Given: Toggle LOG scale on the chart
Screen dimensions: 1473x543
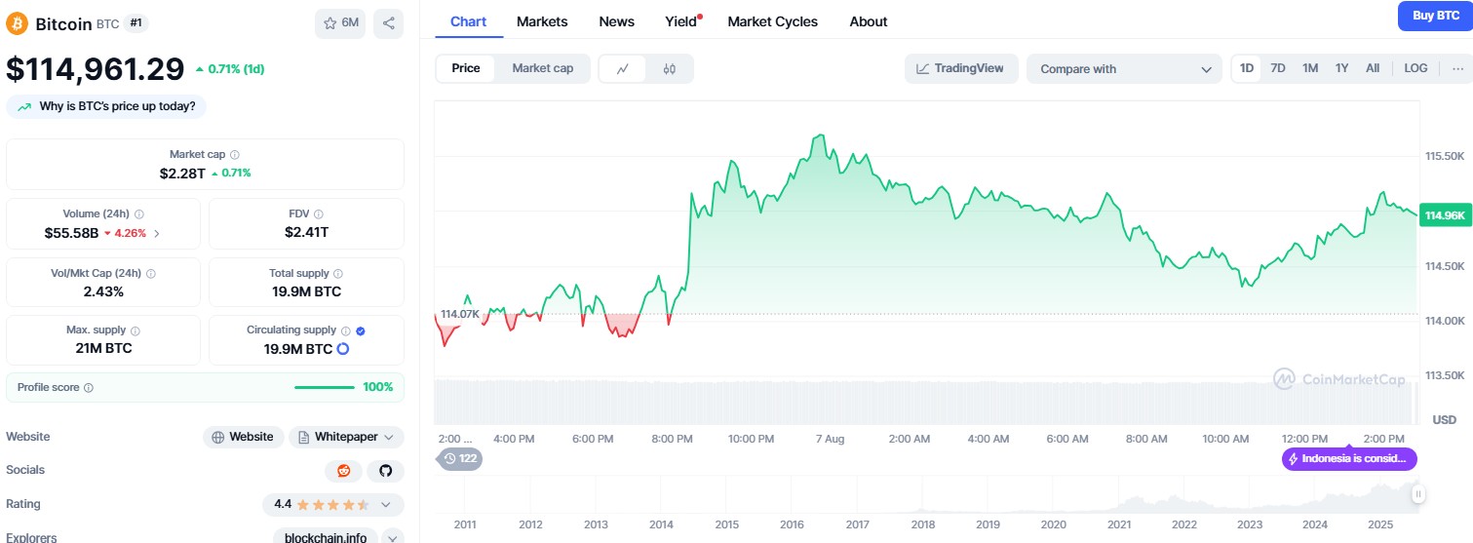Looking at the screenshot, I should (1415, 68).
